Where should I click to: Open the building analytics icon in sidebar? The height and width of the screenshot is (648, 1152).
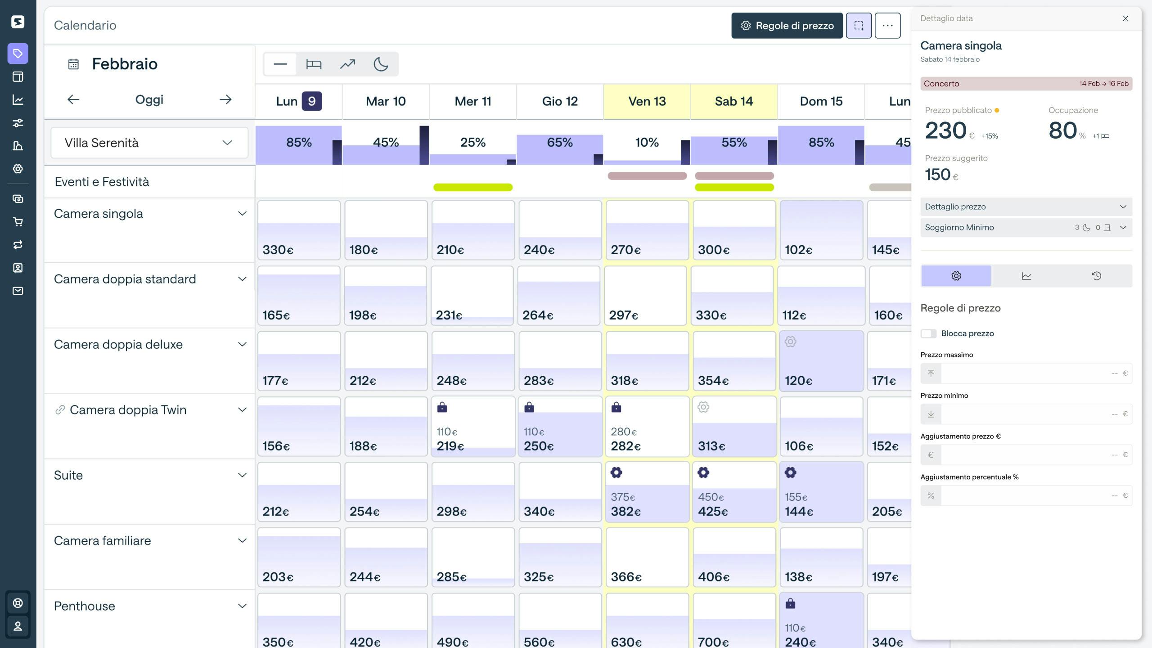pyautogui.click(x=18, y=146)
